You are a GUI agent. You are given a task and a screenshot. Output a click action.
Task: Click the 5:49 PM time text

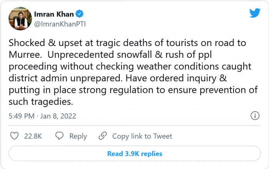click(22, 116)
